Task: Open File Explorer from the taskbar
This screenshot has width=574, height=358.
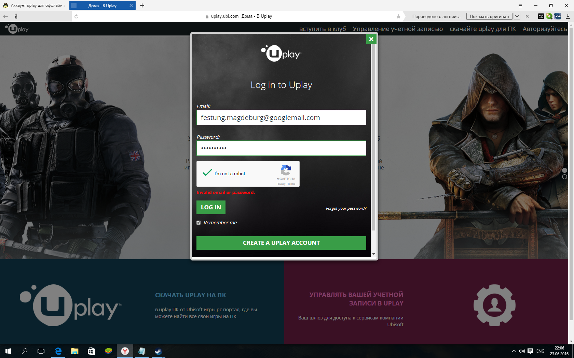Action: tap(74, 351)
